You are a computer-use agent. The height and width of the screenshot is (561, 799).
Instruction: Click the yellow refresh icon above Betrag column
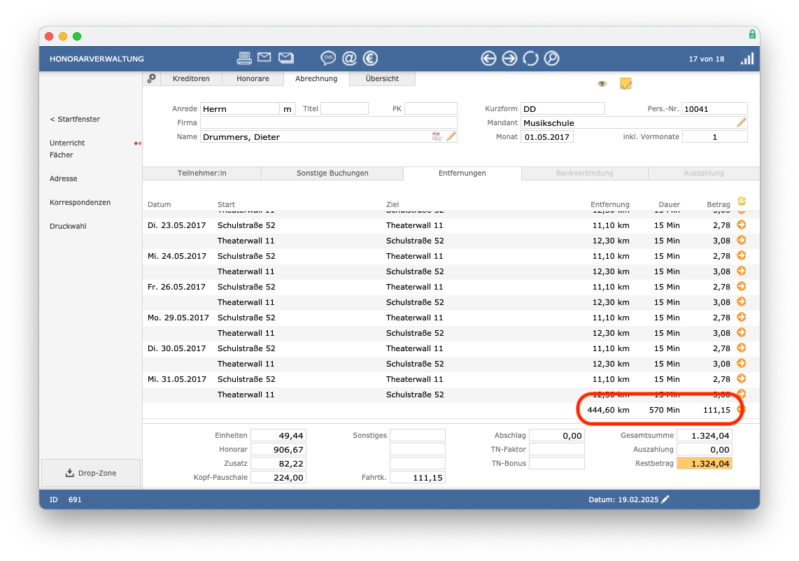[742, 201]
